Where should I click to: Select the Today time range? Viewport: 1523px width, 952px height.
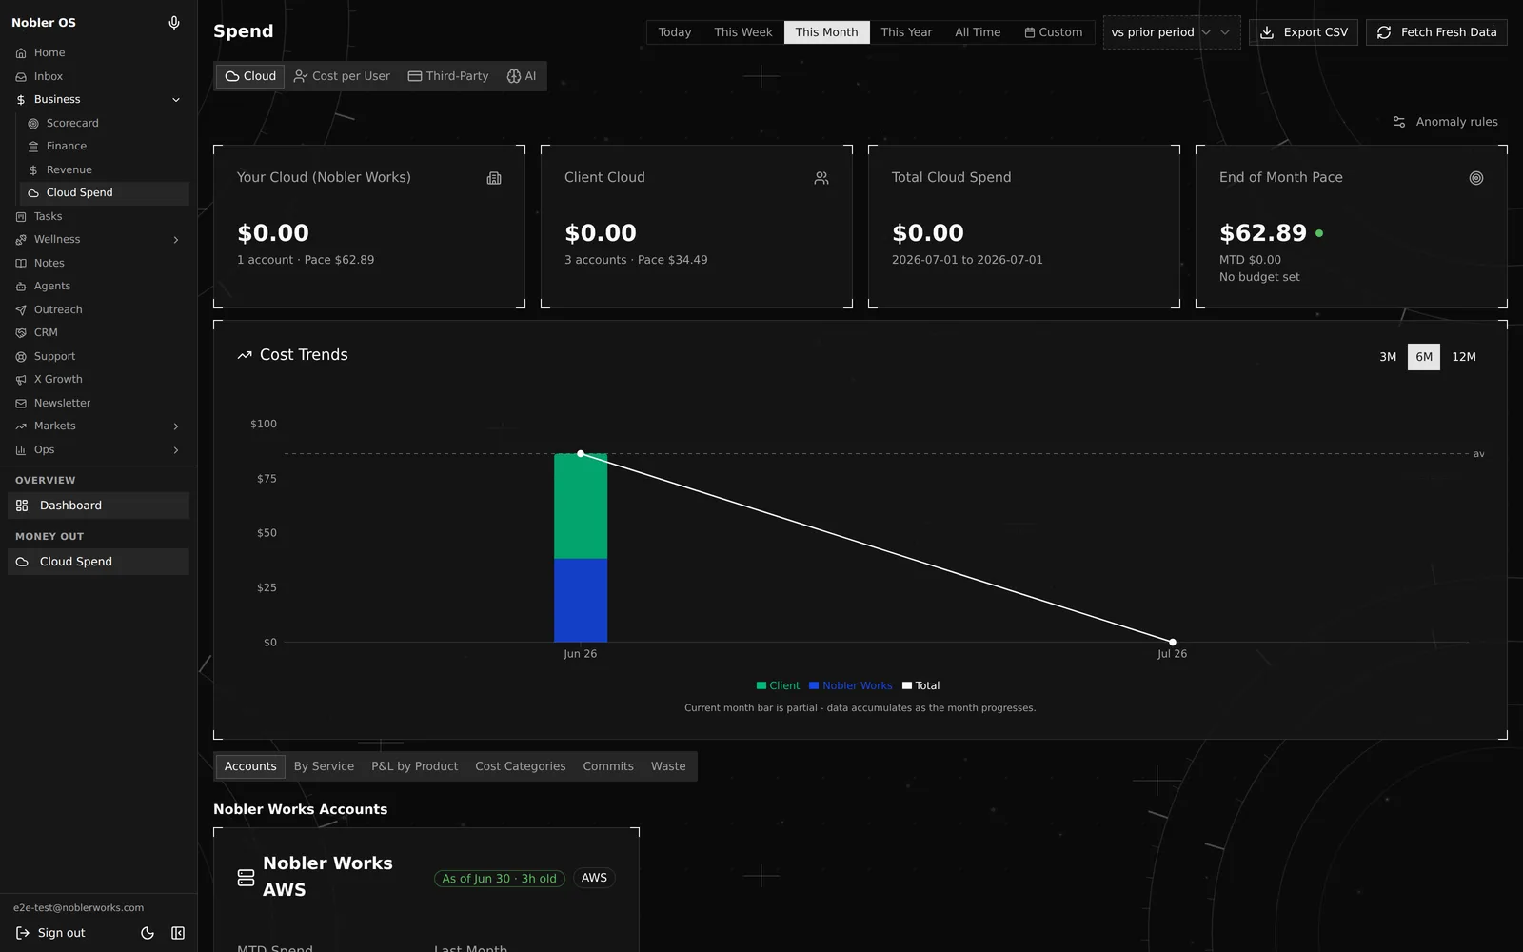[x=675, y=32]
